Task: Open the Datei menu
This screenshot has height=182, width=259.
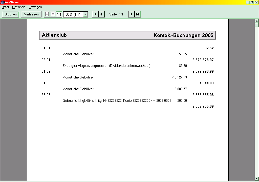Action: tap(5, 7)
